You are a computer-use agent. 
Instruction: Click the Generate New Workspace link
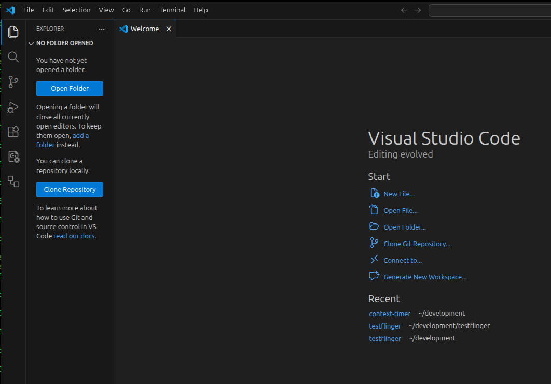tap(425, 277)
